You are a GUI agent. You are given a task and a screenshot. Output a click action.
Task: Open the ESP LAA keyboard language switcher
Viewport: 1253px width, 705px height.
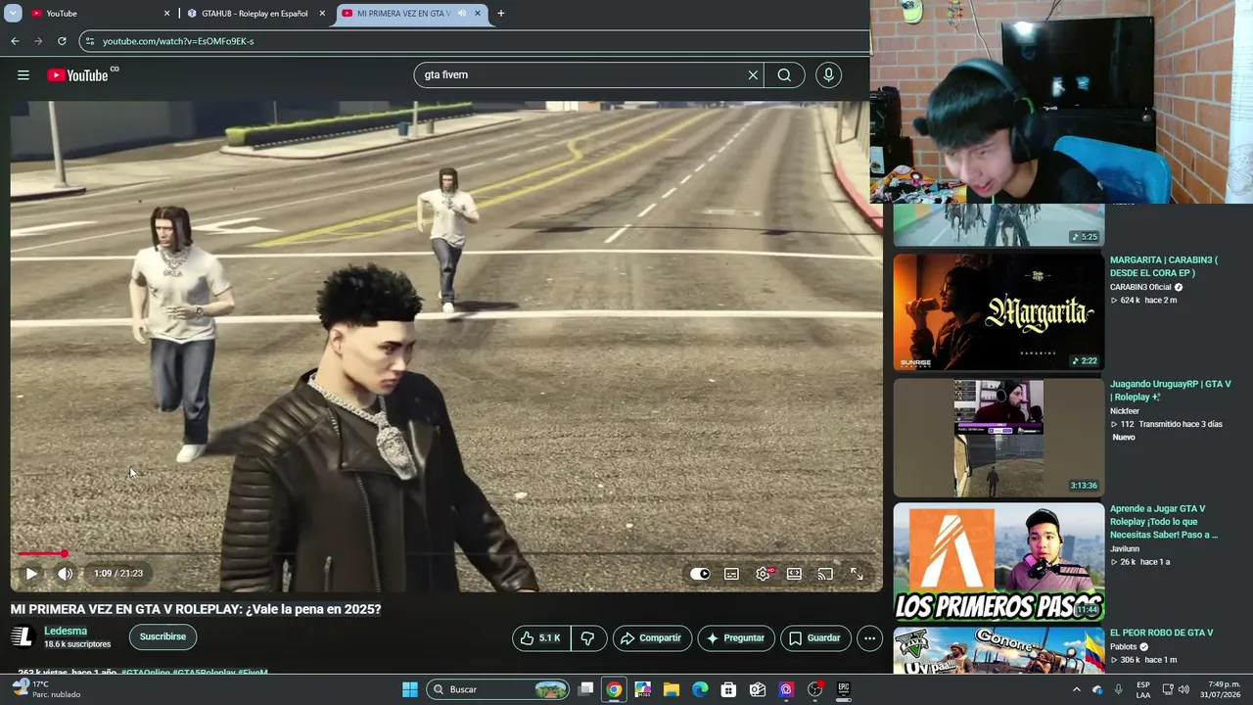pos(1143,689)
